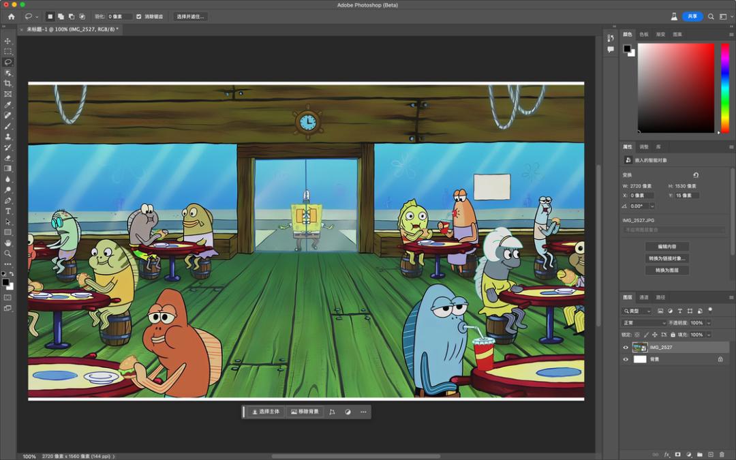Hide the background layer with eye icon
The image size is (736, 460).
(625, 360)
